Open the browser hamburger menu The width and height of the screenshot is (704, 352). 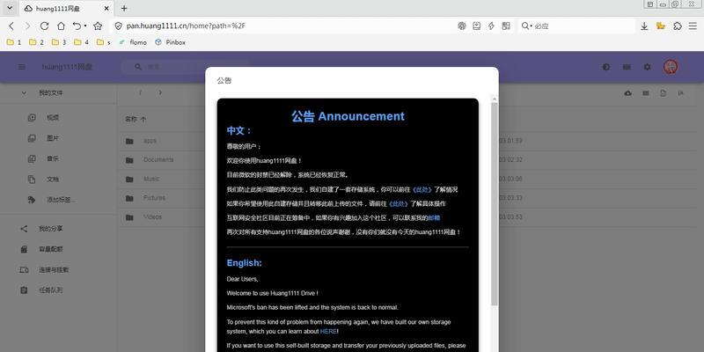(x=693, y=26)
